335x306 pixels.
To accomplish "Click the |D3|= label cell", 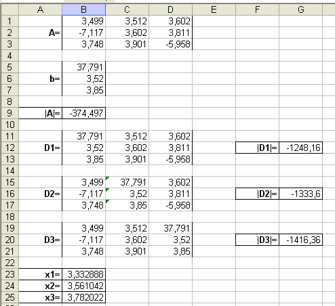I will (257, 240).
